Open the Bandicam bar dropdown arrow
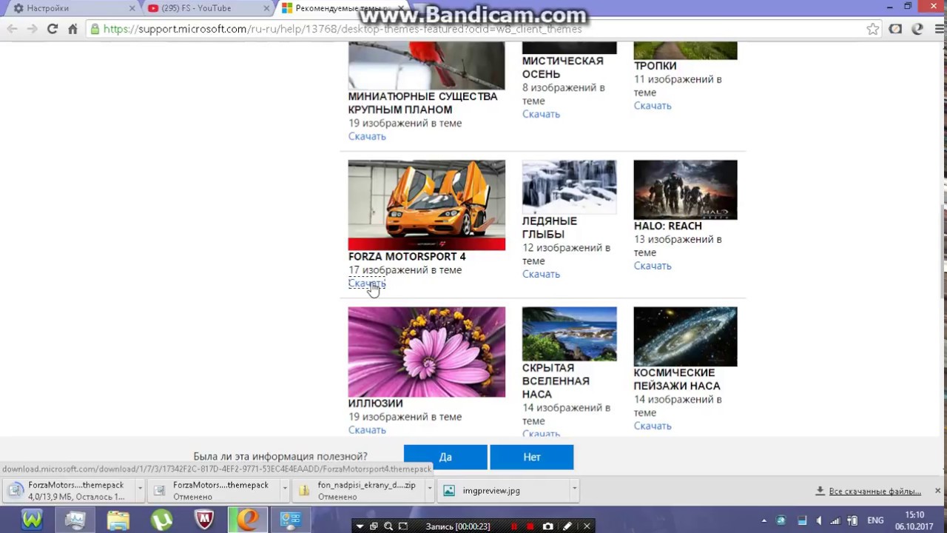 click(x=360, y=526)
